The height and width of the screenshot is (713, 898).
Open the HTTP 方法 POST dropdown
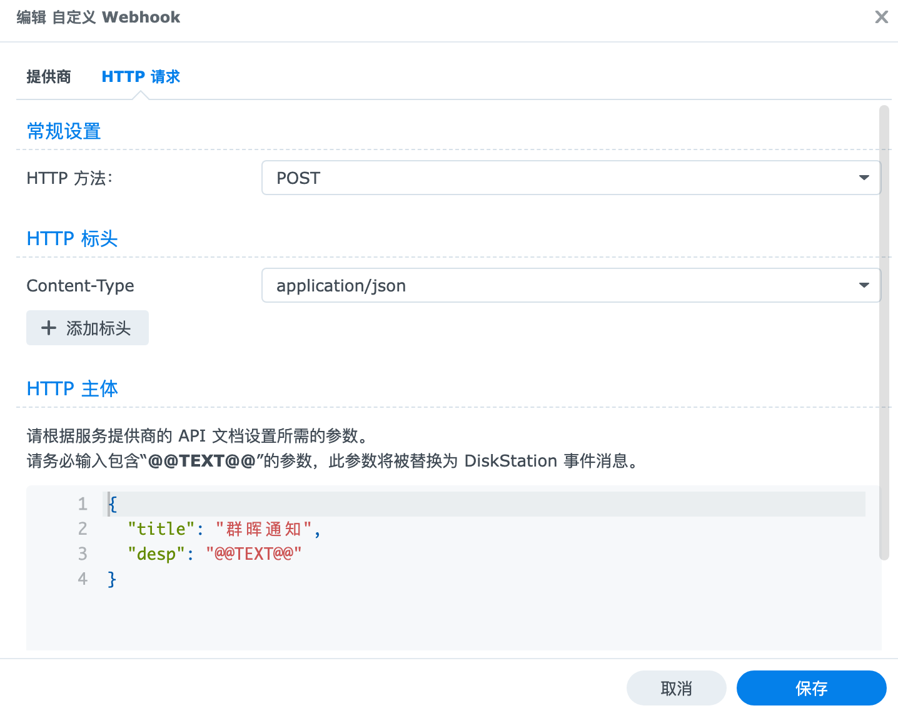point(571,178)
